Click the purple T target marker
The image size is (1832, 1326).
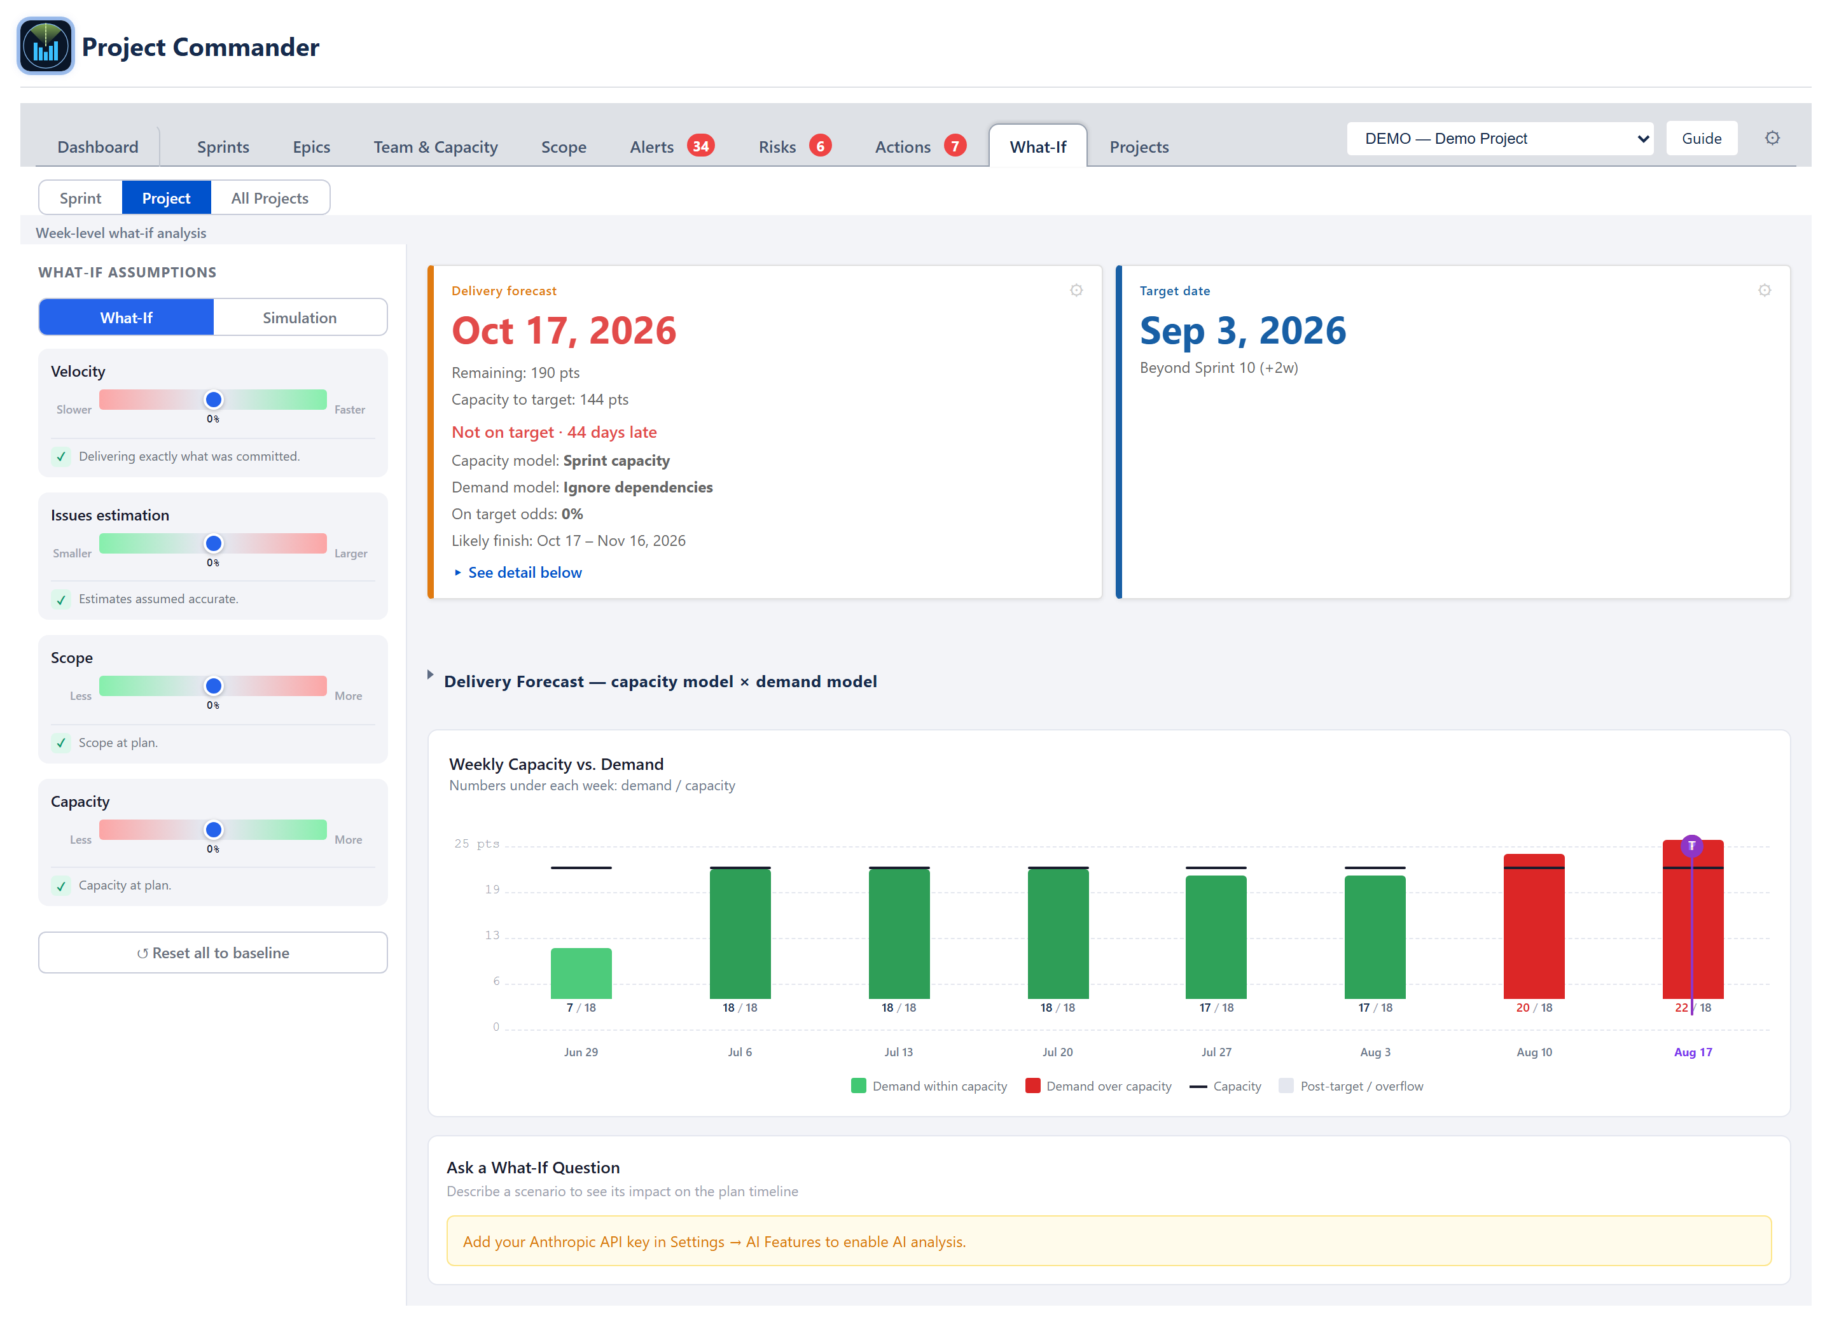[x=1691, y=846]
